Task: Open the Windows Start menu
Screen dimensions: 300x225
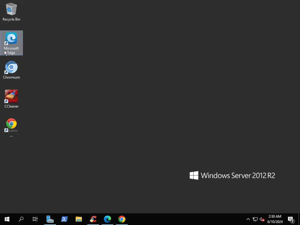Action: [x=7, y=219]
